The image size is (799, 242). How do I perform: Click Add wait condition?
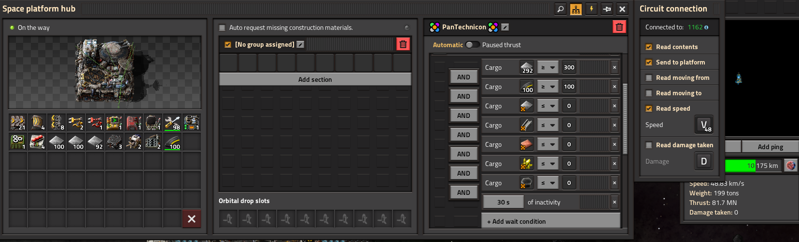[x=550, y=221]
